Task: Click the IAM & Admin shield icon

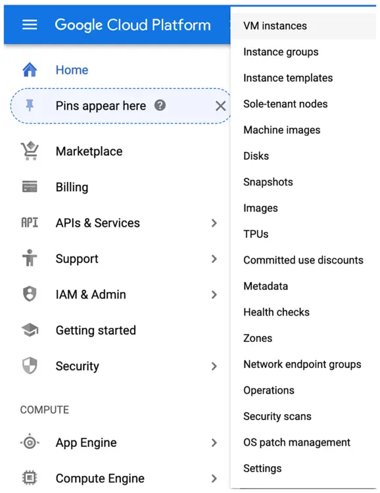Action: pos(30,294)
